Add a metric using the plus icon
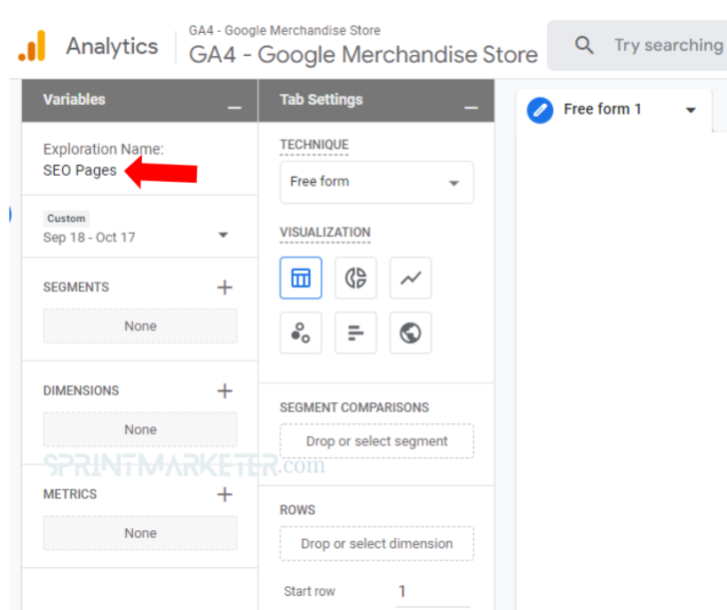 pyautogui.click(x=225, y=494)
